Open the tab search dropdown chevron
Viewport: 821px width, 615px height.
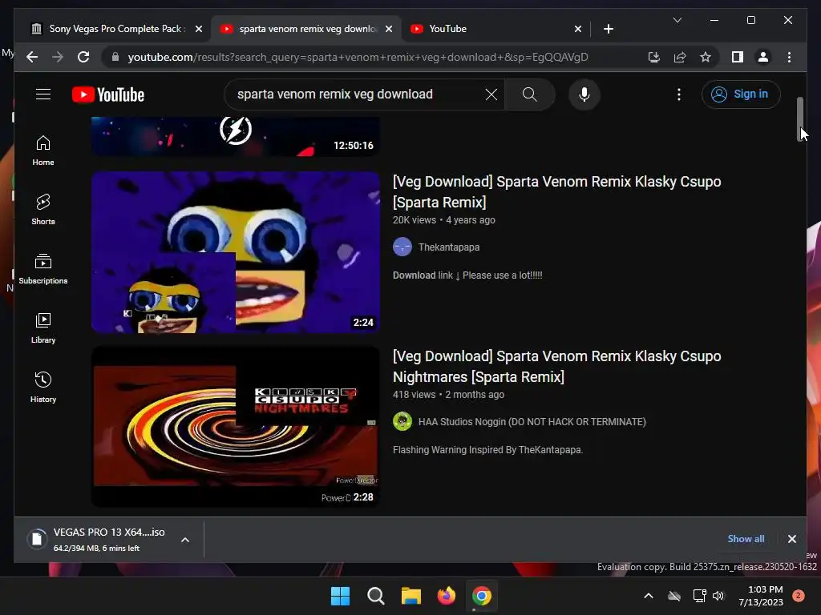coord(677,20)
